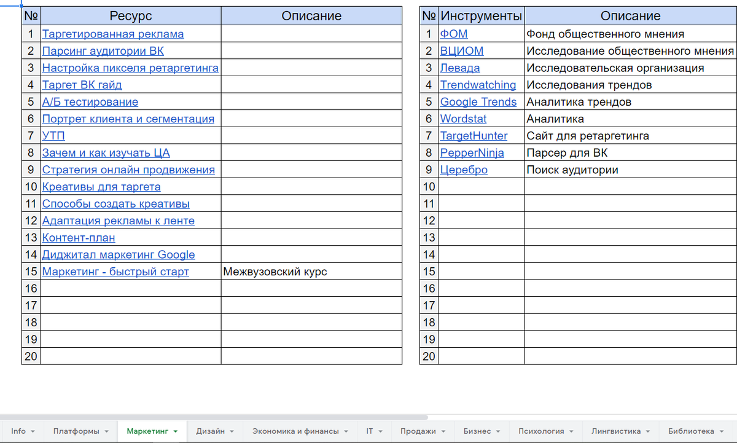Select the Межвузовский курс cell
Image resolution: width=737 pixels, height=443 pixels.
click(x=311, y=272)
